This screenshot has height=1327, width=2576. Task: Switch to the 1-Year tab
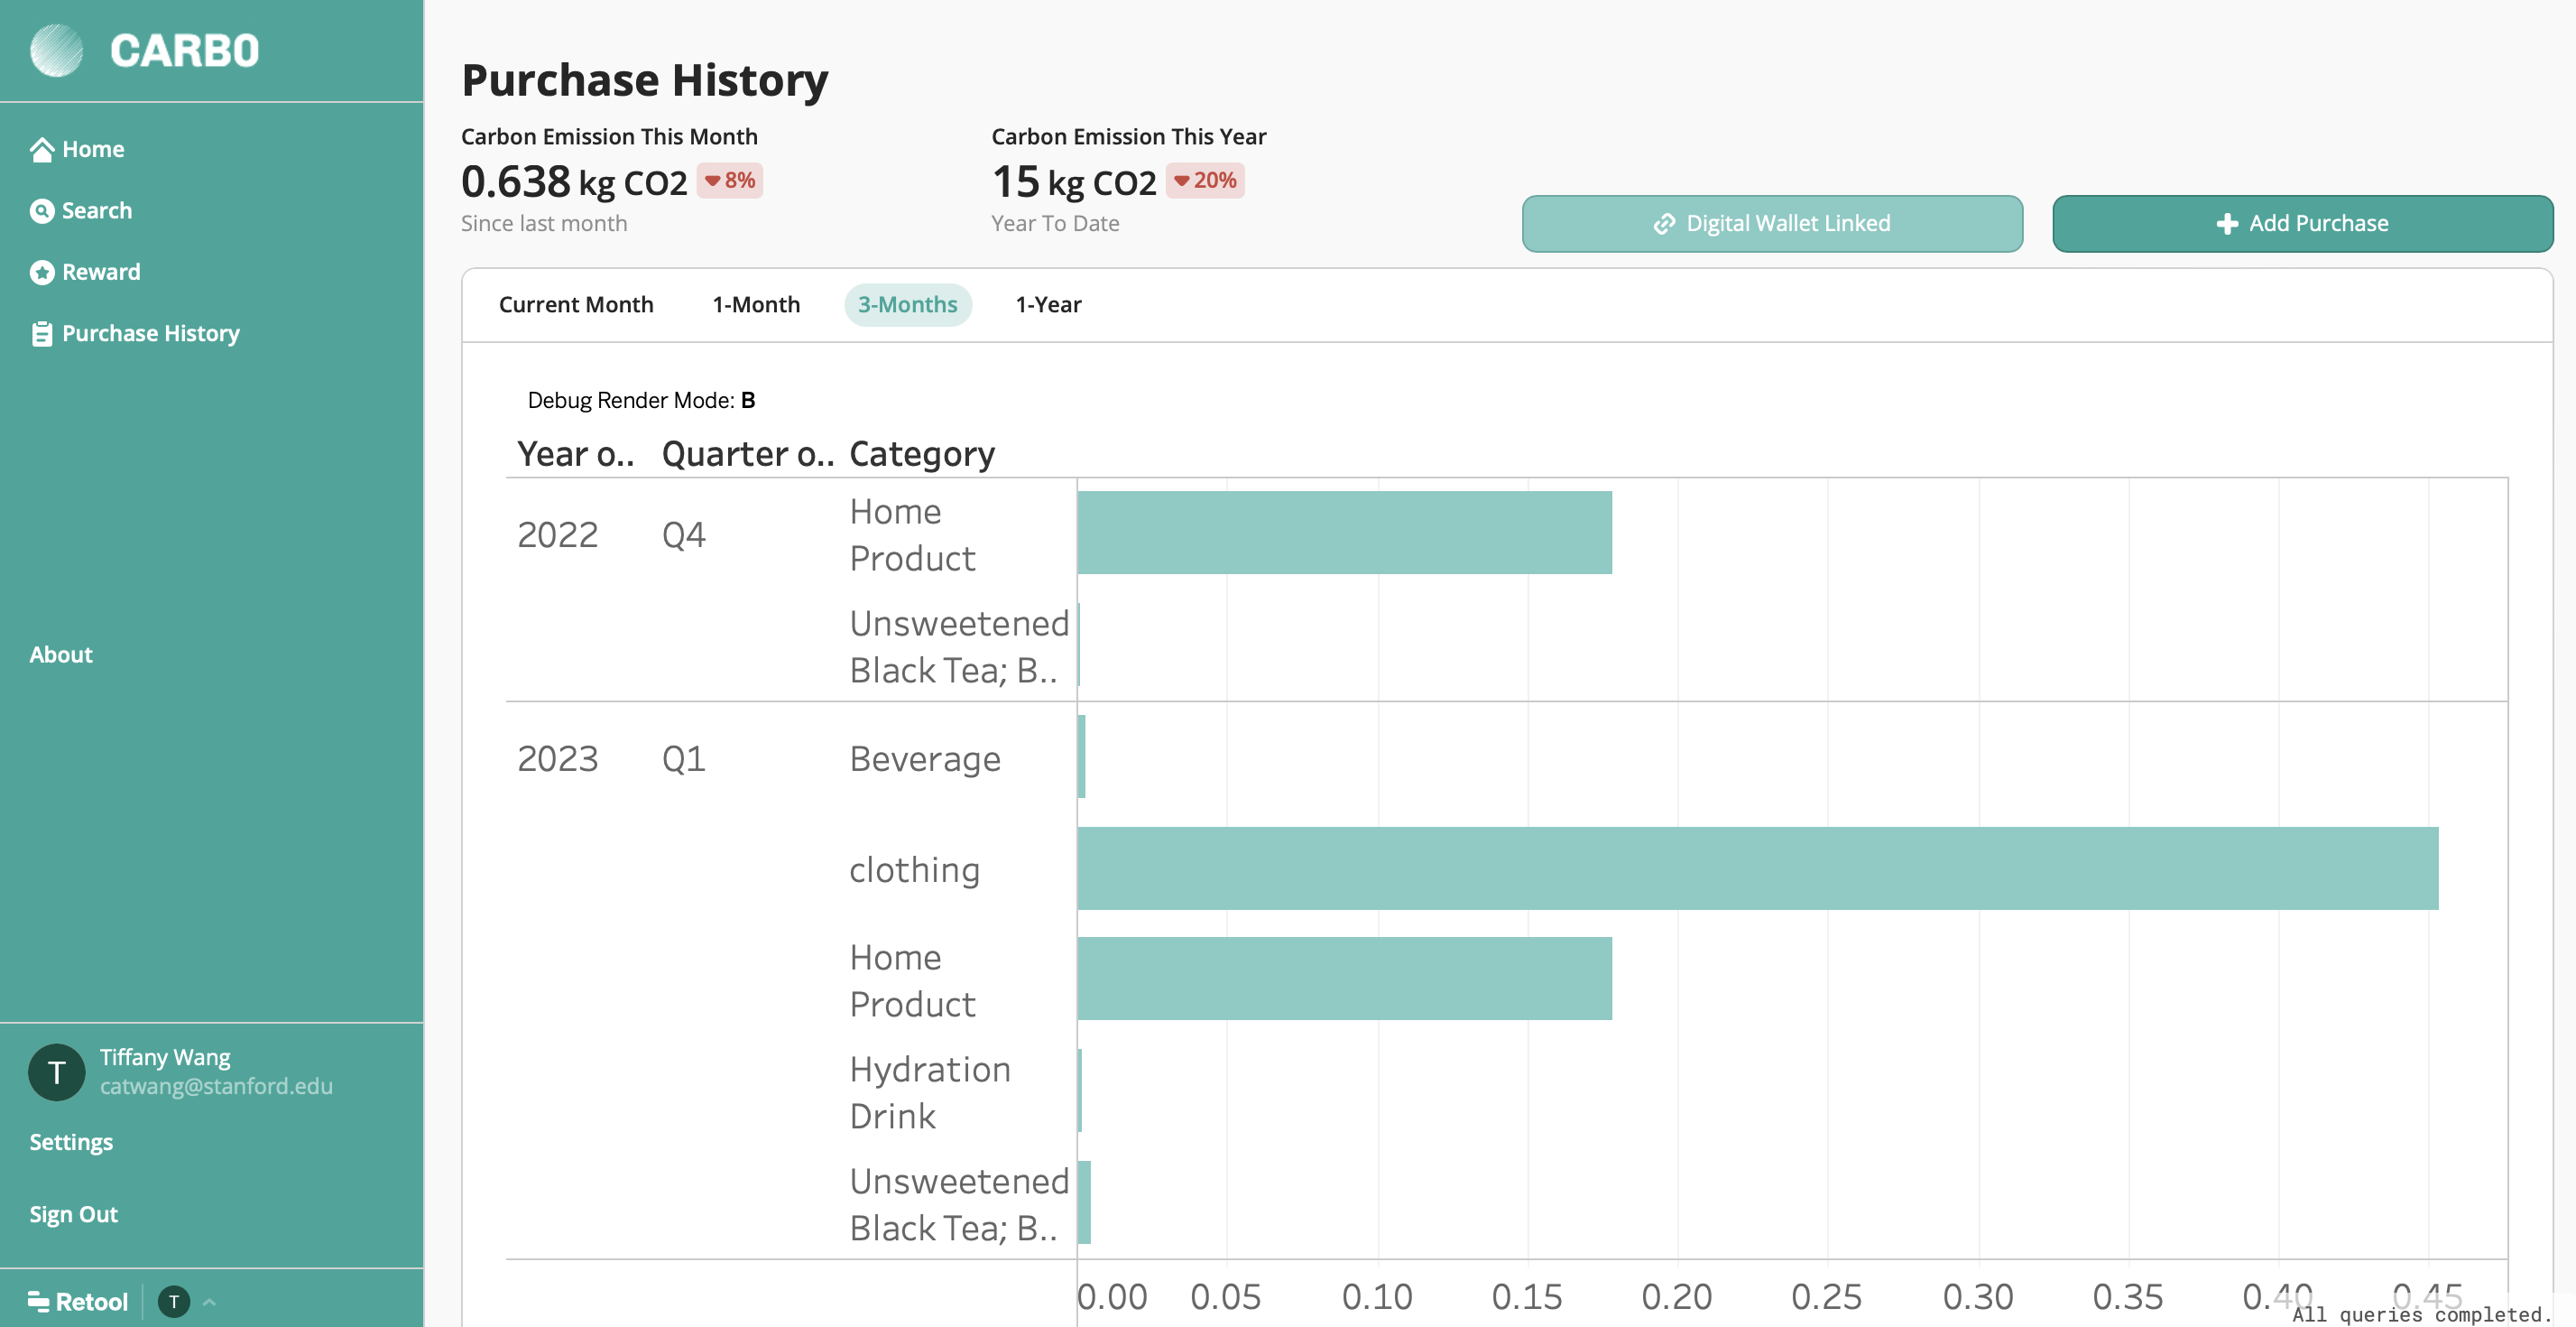[x=1047, y=304]
